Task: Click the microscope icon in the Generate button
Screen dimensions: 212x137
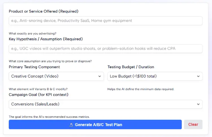Action: point(71,125)
